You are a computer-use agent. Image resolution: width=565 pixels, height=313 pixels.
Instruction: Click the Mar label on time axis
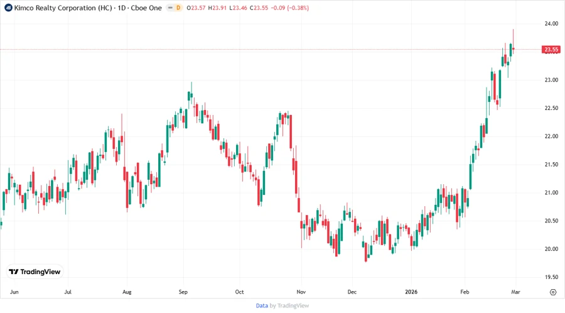515,292
